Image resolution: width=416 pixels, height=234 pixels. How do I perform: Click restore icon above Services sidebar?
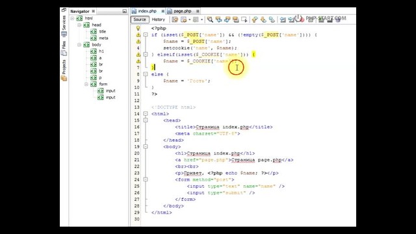pyautogui.click(x=64, y=10)
